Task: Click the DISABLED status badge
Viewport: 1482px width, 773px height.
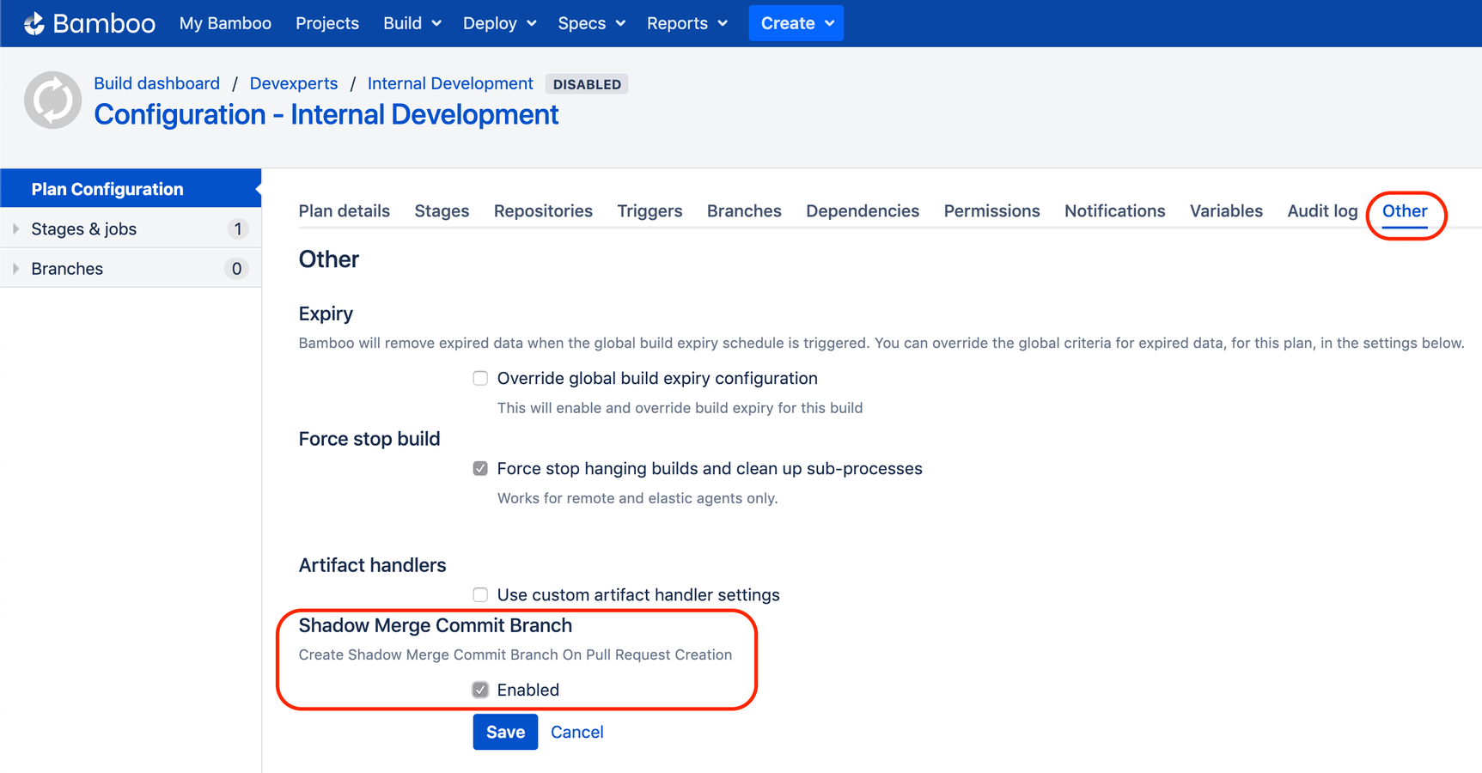Action: 587,84
